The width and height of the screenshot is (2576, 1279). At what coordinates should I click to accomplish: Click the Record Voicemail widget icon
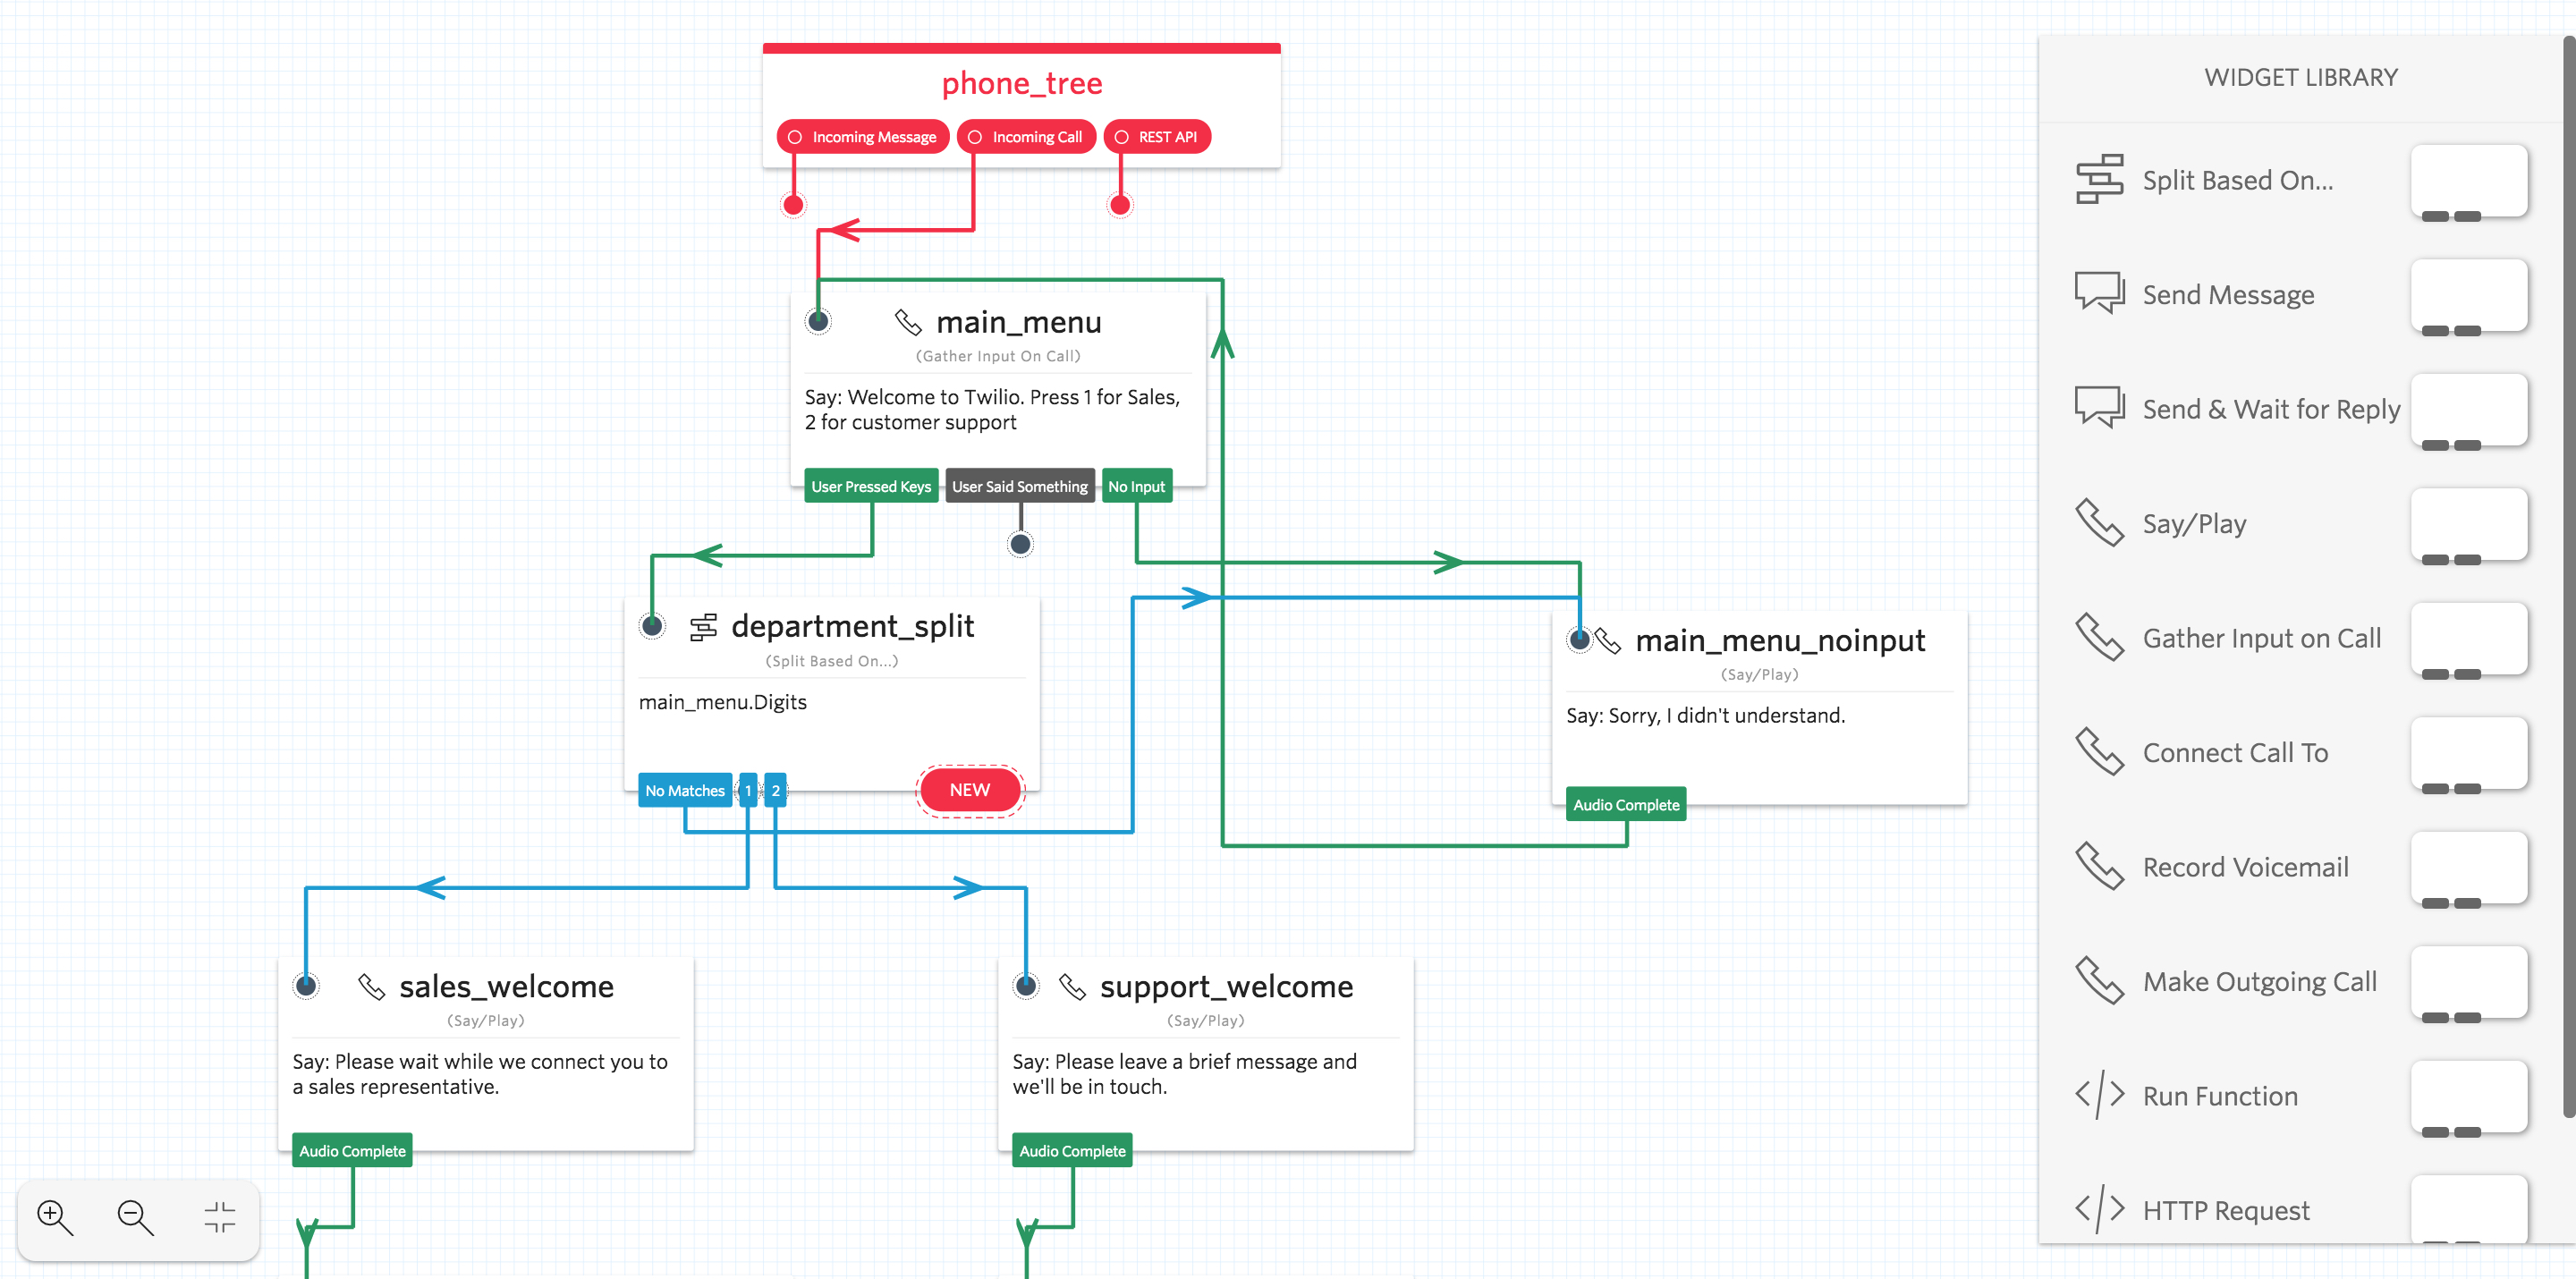(x=2105, y=867)
